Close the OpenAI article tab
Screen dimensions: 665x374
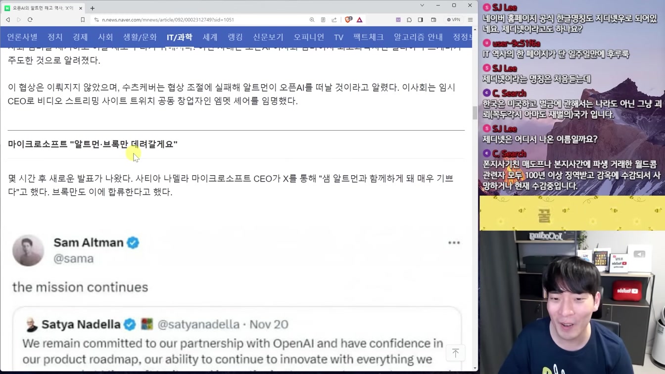(81, 8)
